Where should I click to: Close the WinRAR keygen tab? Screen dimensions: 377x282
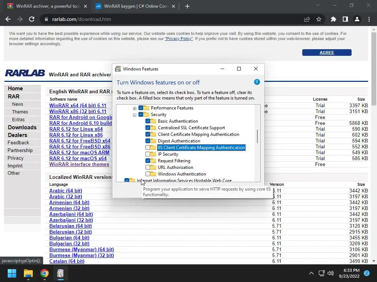pyautogui.click(x=173, y=6)
